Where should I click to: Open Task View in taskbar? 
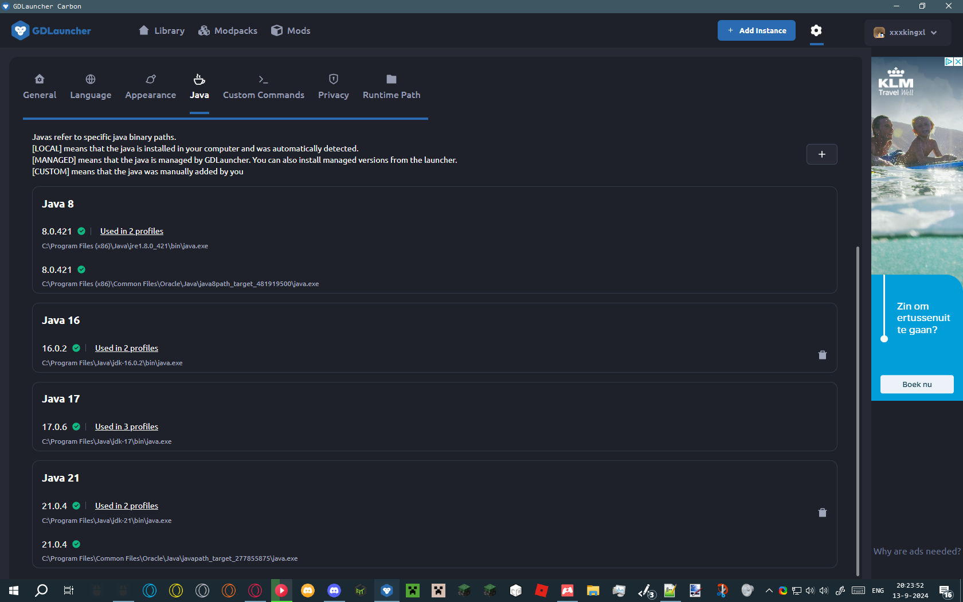(x=68, y=591)
